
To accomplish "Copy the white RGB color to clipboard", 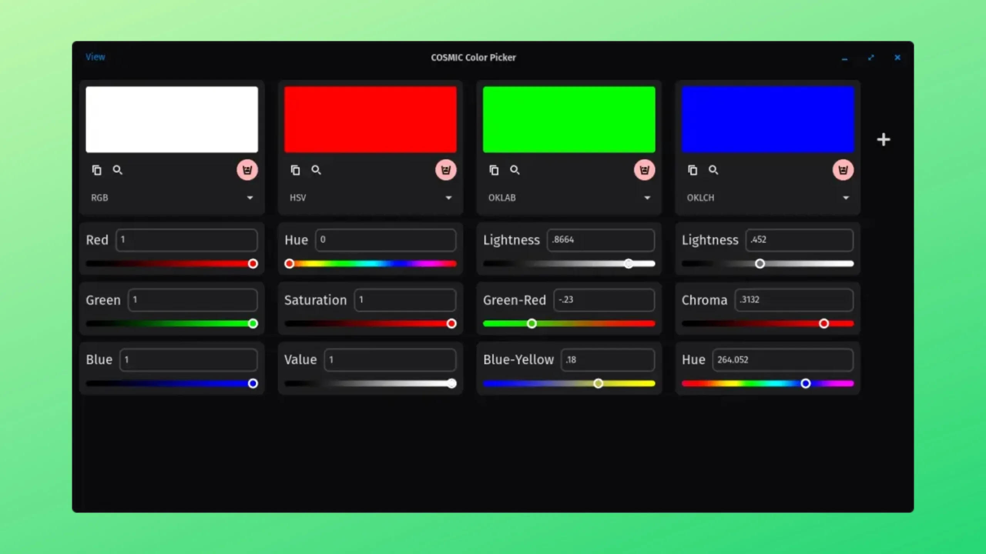I will click(x=97, y=170).
